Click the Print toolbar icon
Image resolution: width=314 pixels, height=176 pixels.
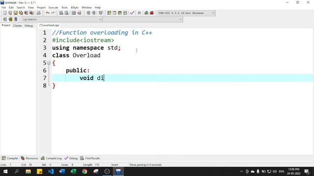click(38, 13)
